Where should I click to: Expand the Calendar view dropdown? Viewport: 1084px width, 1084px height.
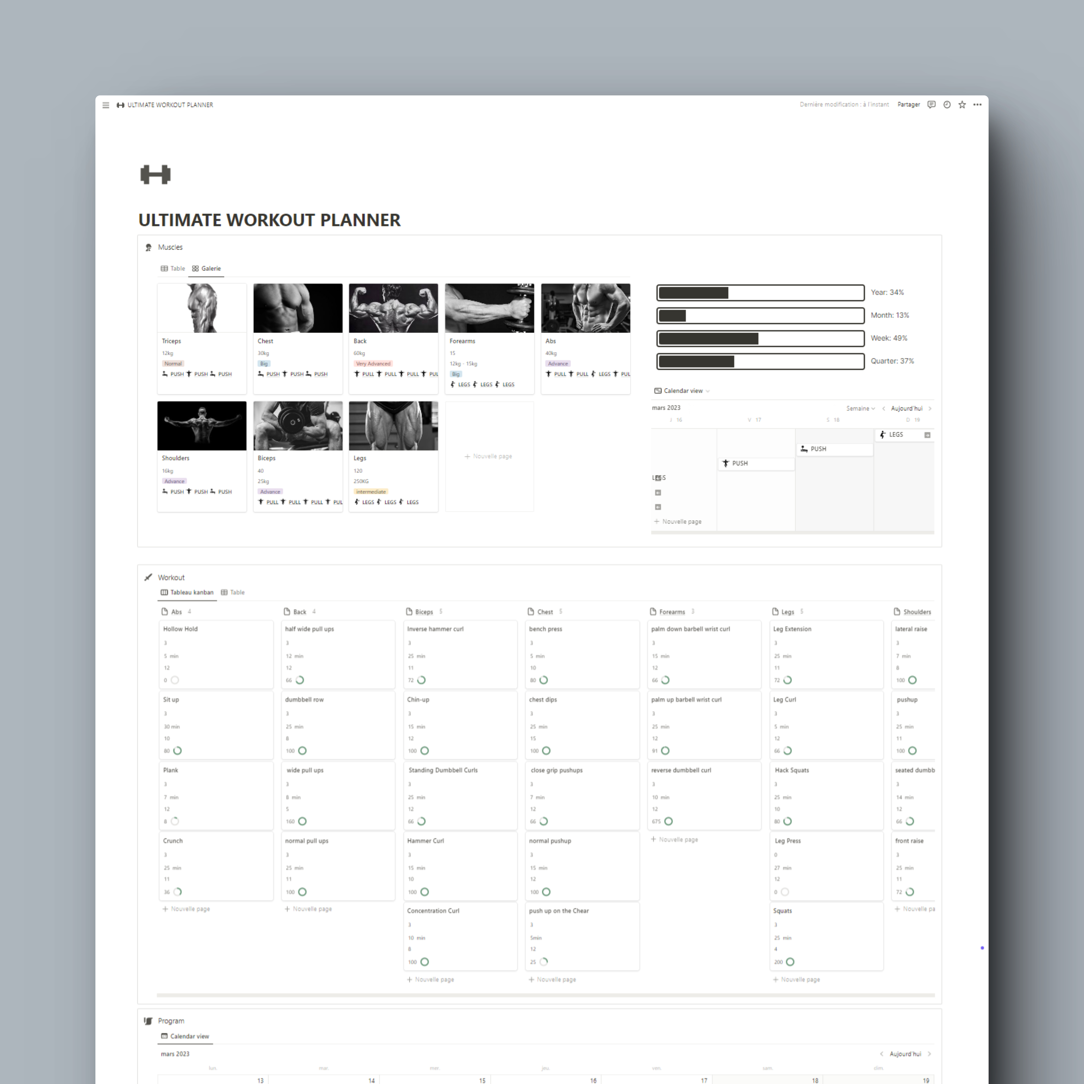click(682, 391)
